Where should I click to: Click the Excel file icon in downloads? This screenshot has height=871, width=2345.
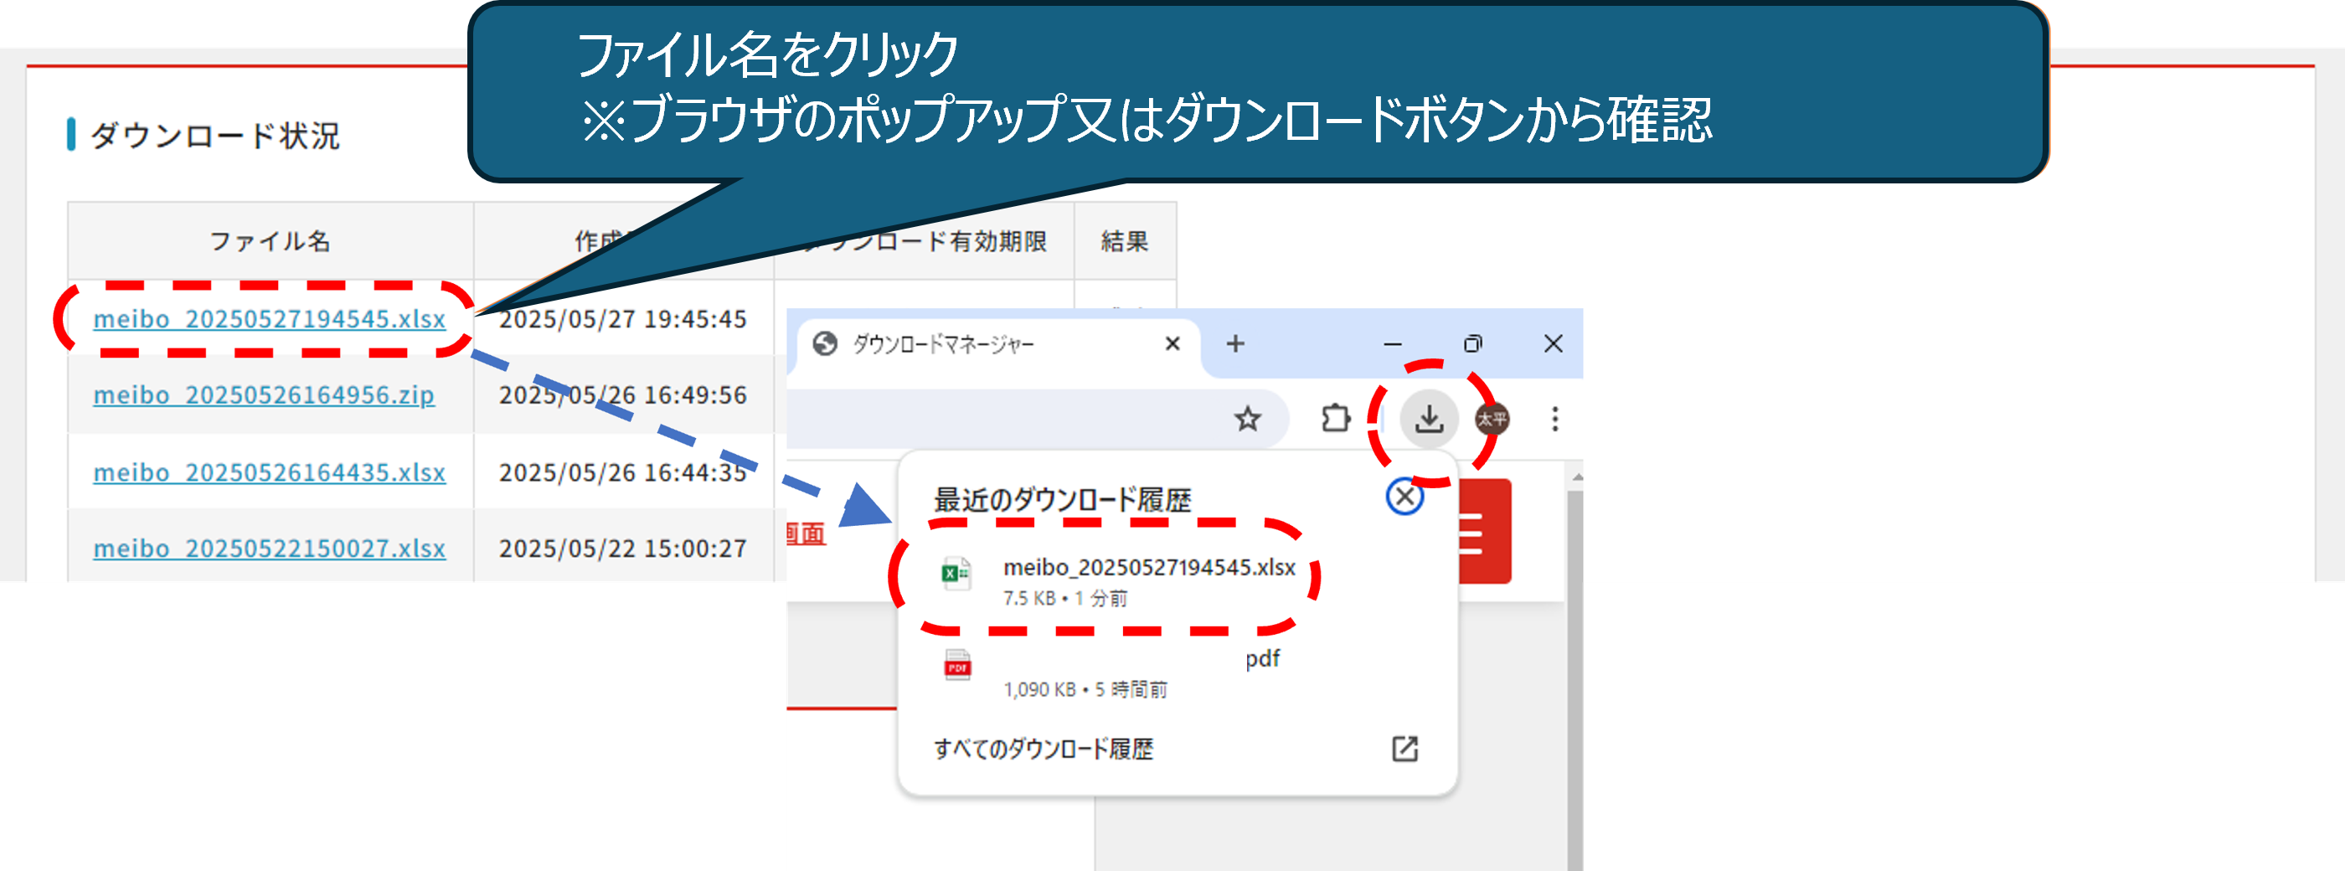[x=955, y=574]
